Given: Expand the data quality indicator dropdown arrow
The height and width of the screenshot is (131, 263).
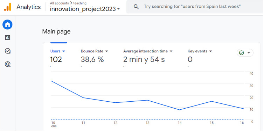Looking at the screenshot, I should tap(249, 53).
